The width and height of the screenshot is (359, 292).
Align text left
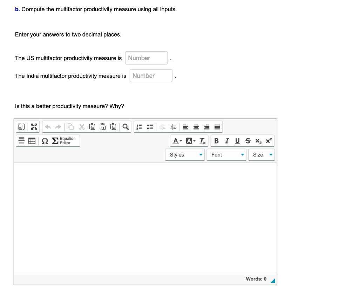[x=186, y=127]
